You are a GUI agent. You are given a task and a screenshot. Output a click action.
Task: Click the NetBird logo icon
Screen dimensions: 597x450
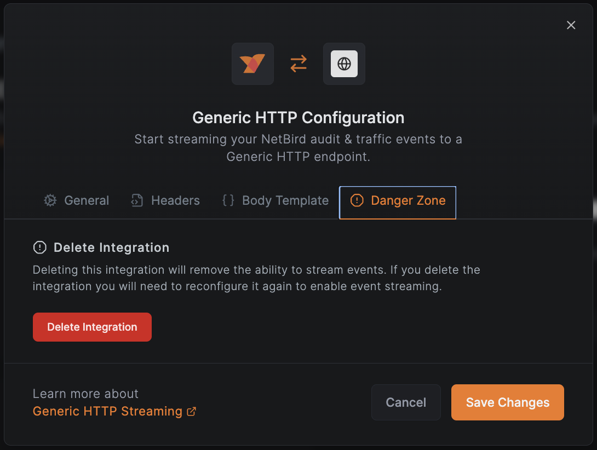252,64
